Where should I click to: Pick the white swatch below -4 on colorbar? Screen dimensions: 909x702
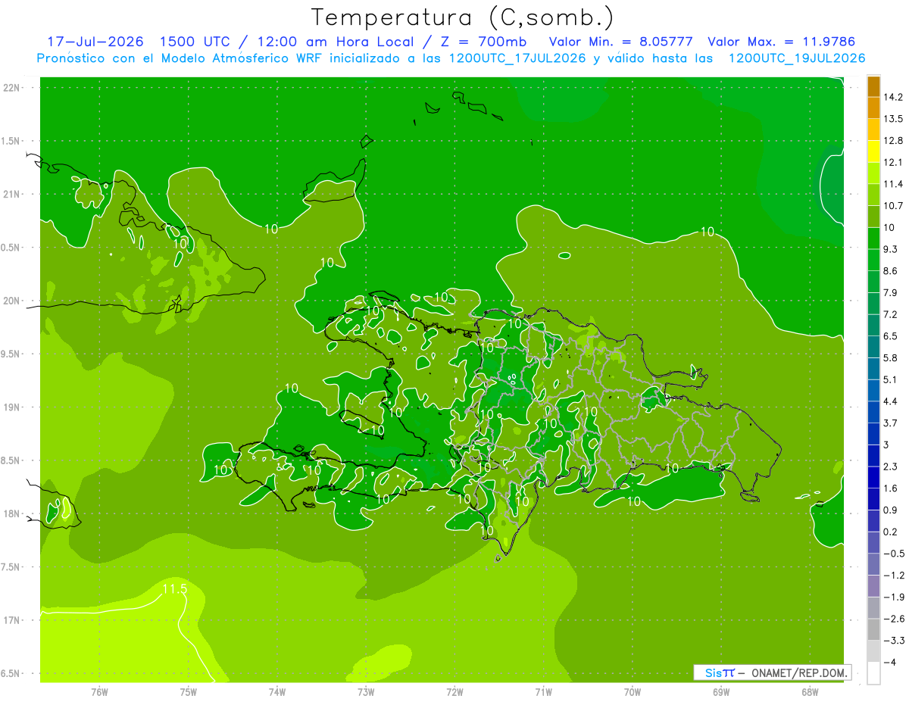pyautogui.click(x=873, y=672)
